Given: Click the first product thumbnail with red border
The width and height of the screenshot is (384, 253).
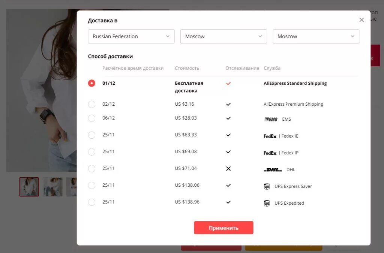Looking at the screenshot, I should (29, 187).
